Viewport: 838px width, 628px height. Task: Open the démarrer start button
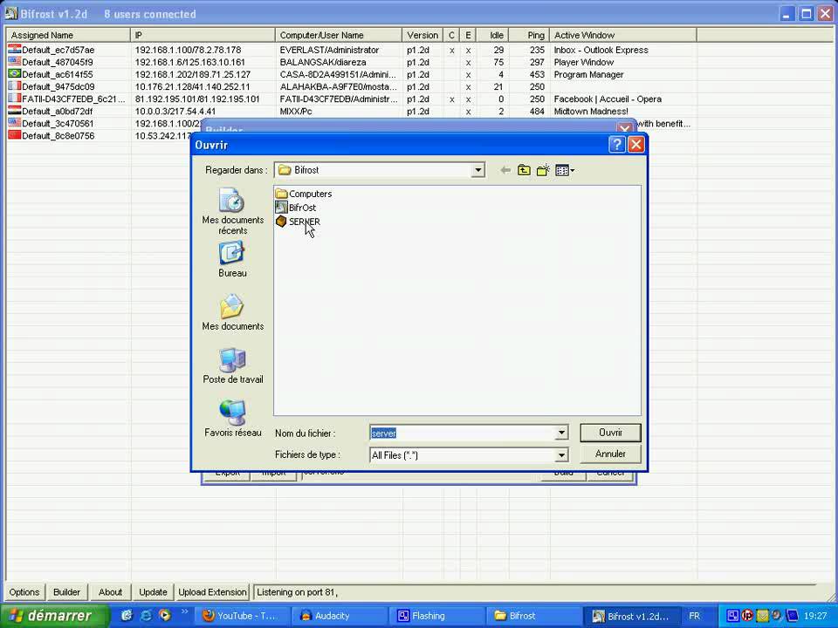click(54, 616)
